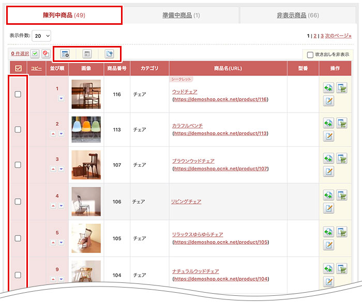Switch to the 準備中商品 tab
362x302 pixels.
(x=181, y=15)
